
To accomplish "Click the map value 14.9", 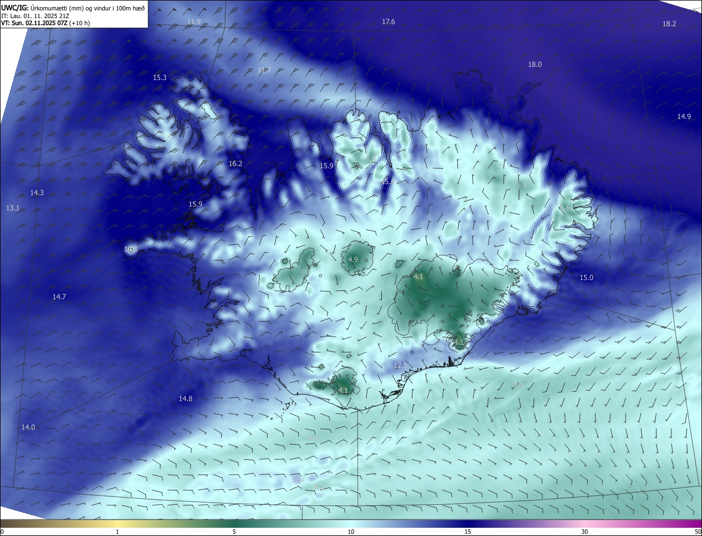I will pos(684,117).
